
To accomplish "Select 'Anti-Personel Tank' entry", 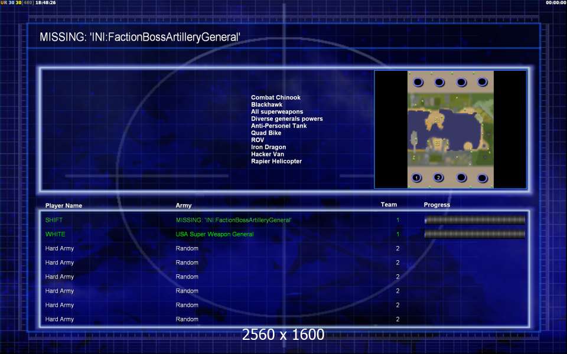I will pyautogui.click(x=279, y=126).
